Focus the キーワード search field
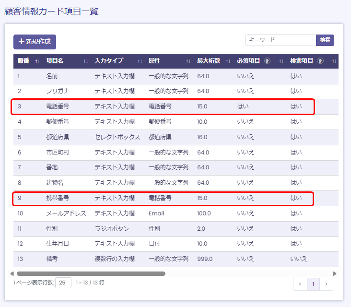The width and height of the screenshot is (351, 307). [x=281, y=40]
